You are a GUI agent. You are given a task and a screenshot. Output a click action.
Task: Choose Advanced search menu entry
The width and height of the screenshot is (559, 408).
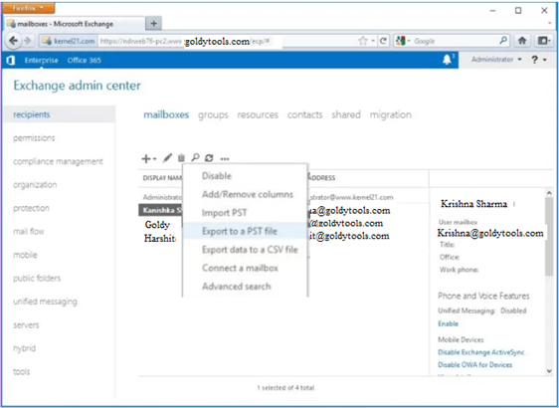245,287
